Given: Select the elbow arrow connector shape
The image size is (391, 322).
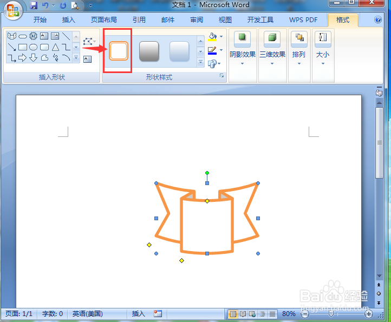Looking at the screenshot, I should [12, 58].
